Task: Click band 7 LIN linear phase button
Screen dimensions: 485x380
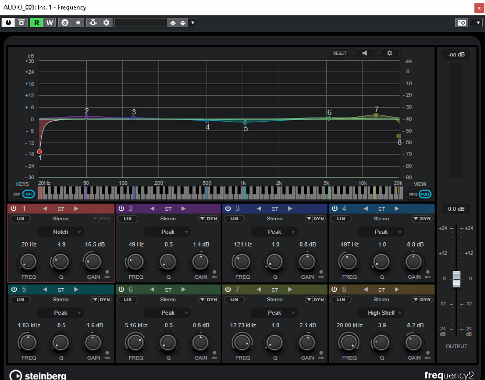Action: click(235, 300)
